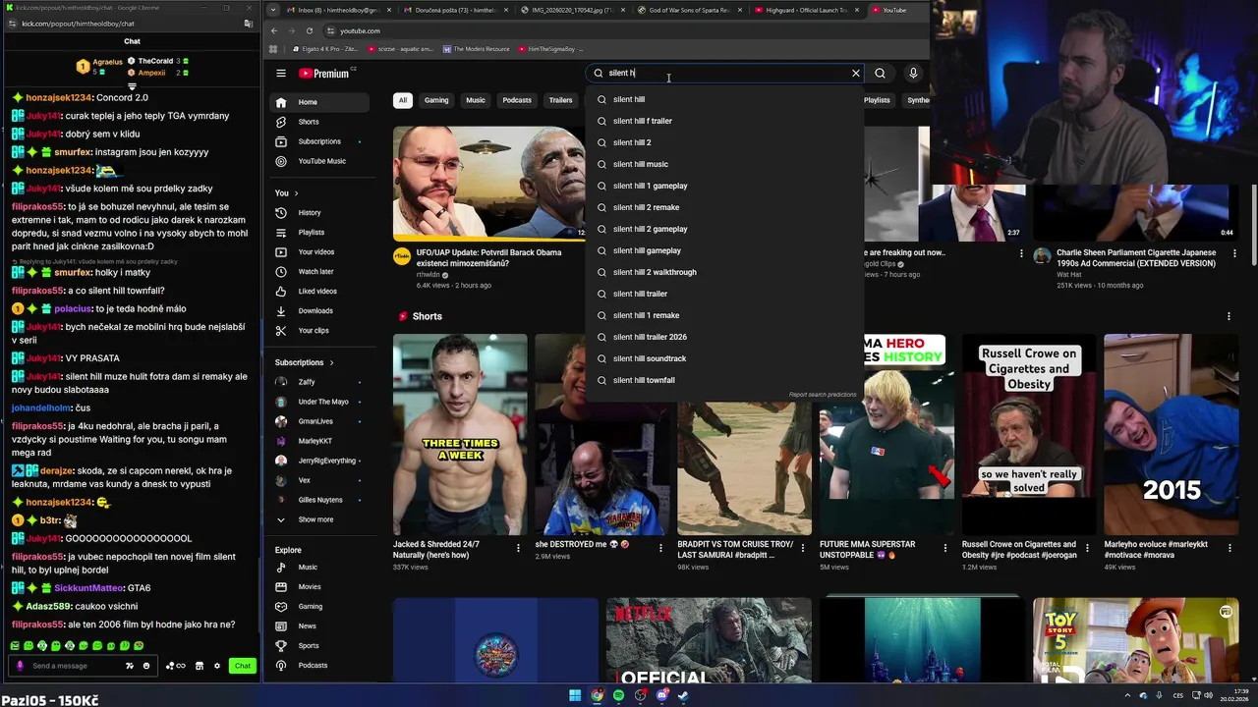Viewport: 1258px width, 707px height.
Task: Open Your videos in the sidebar
Action: [x=318, y=252]
